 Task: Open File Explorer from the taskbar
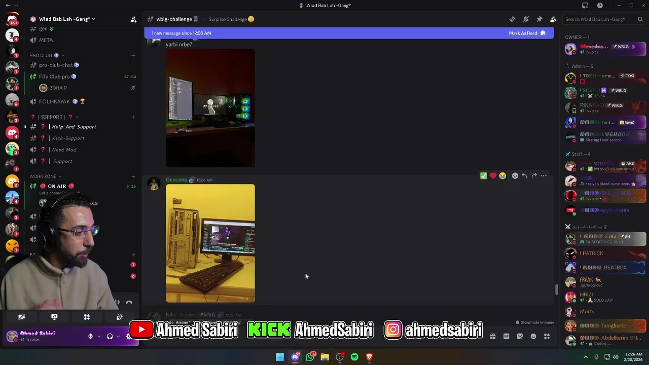pos(325,357)
